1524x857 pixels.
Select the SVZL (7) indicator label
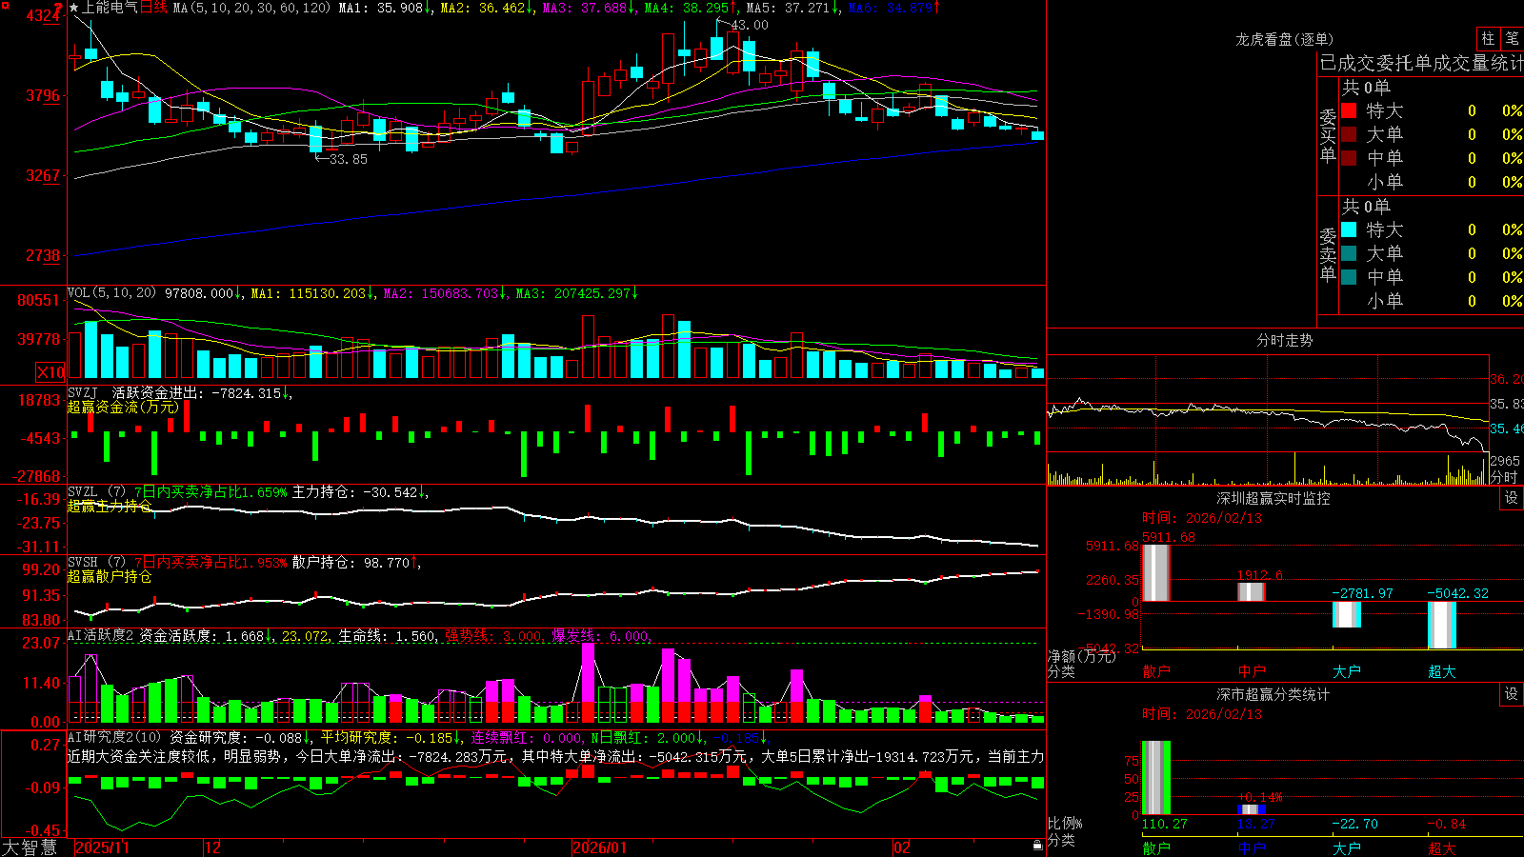tap(96, 492)
